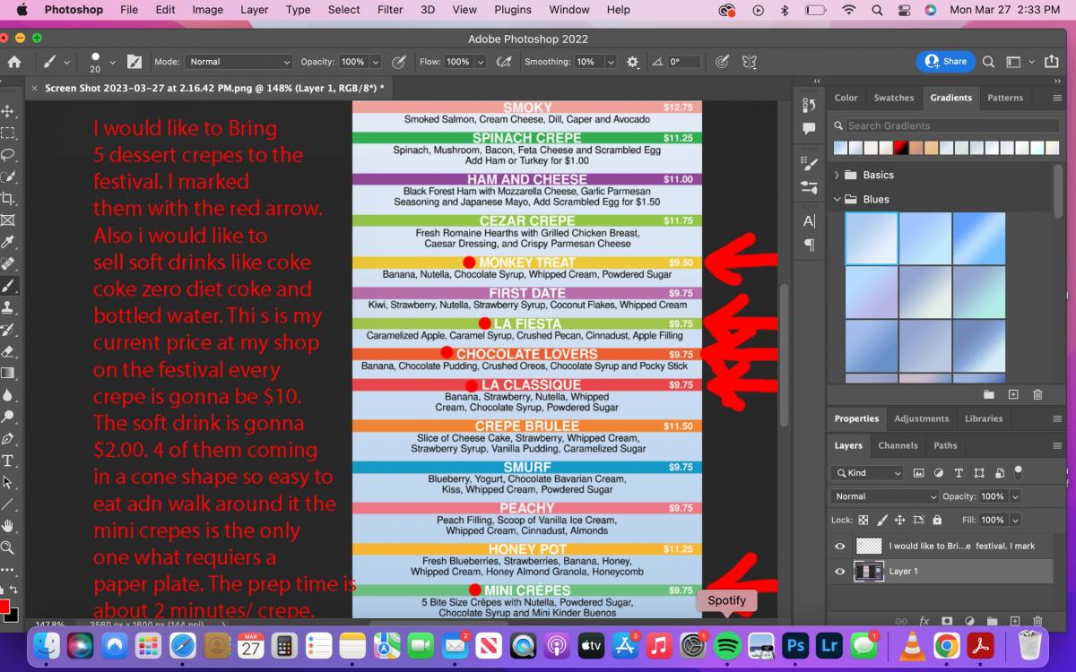Activate the Hand tool

8,526
